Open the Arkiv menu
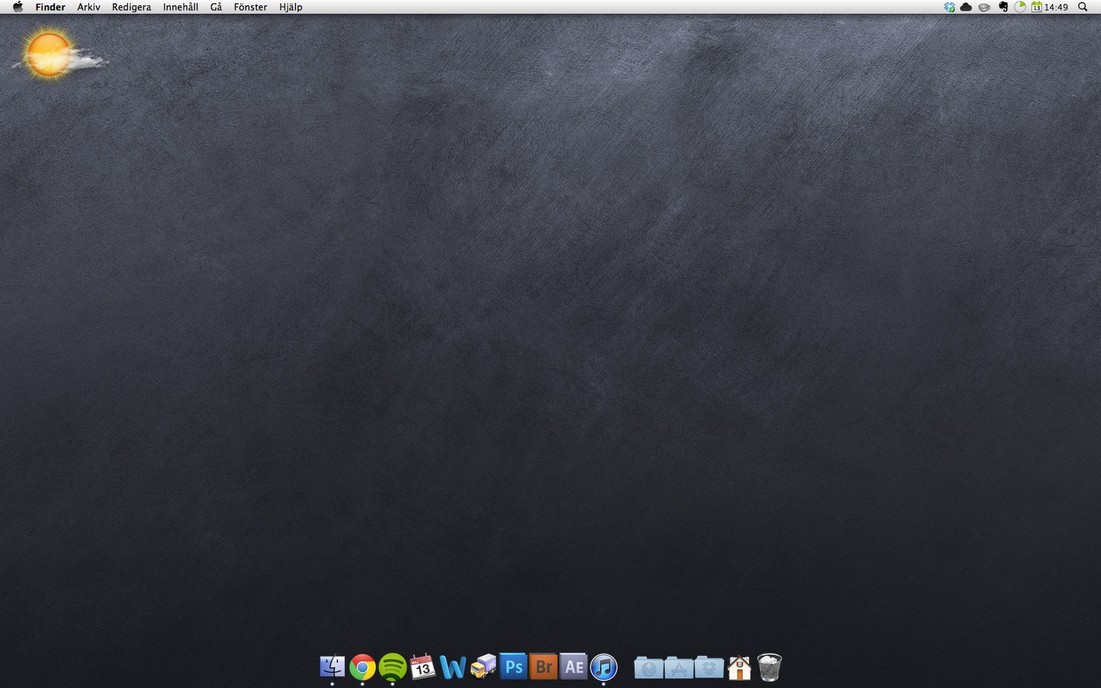1101x688 pixels. pyautogui.click(x=88, y=7)
